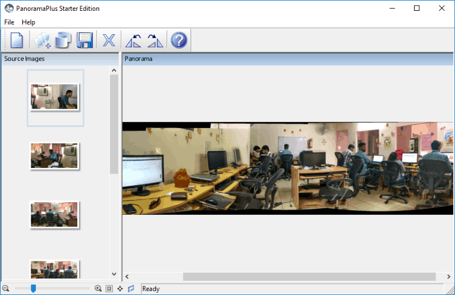This screenshot has width=455, height=295.
Task: Click the Source Images panel header
Action: click(60, 59)
